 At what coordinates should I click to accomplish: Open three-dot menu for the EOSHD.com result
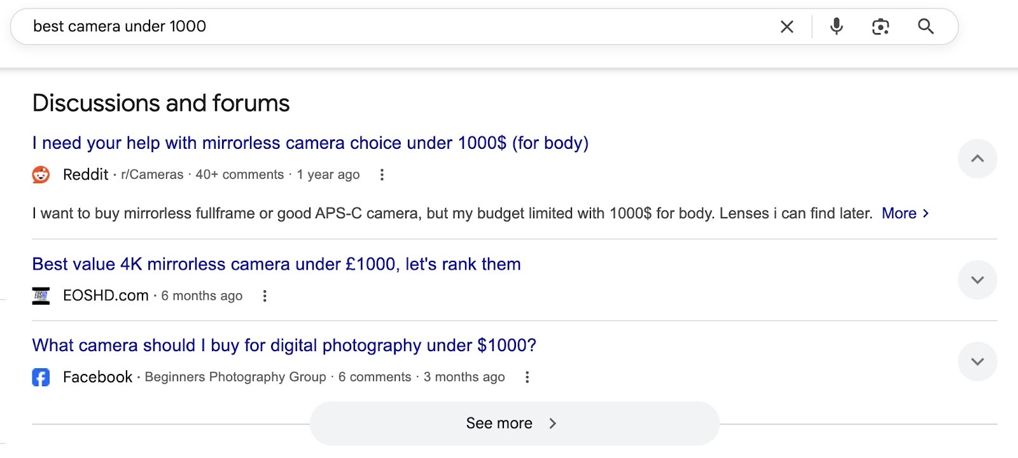(265, 296)
